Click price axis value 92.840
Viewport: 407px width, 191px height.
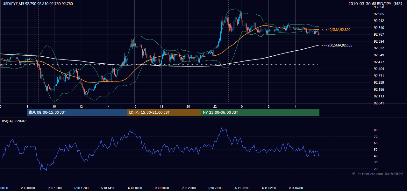379,28
